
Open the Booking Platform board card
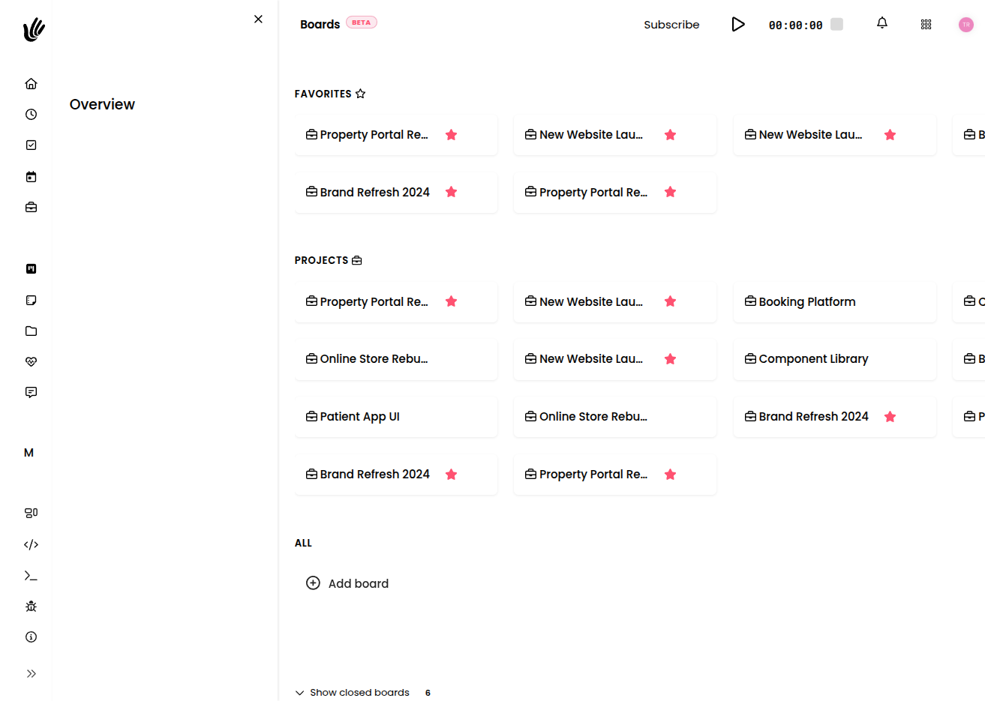(835, 302)
